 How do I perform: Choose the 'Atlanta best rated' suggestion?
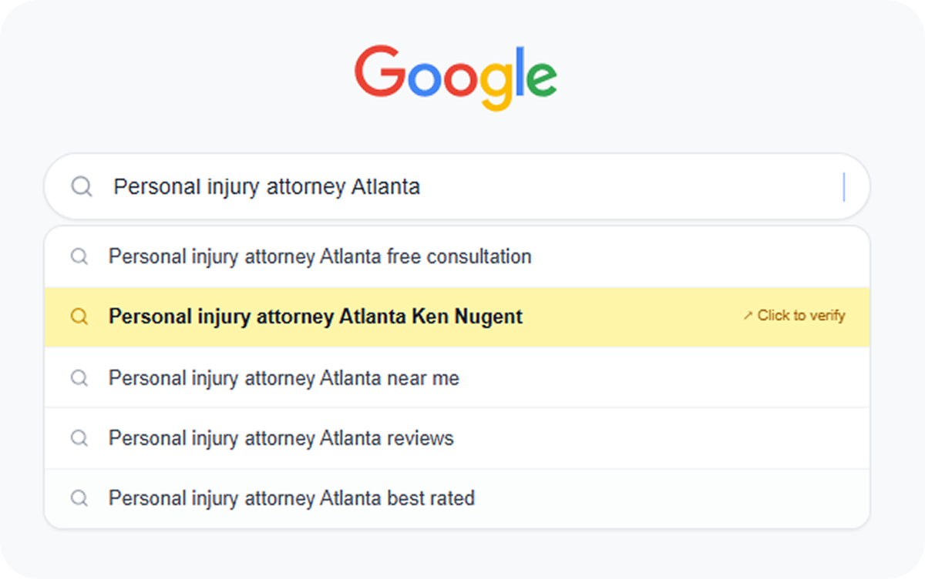(x=291, y=498)
